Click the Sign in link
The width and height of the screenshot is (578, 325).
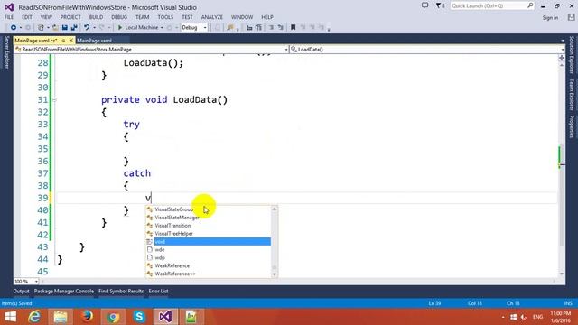point(550,17)
